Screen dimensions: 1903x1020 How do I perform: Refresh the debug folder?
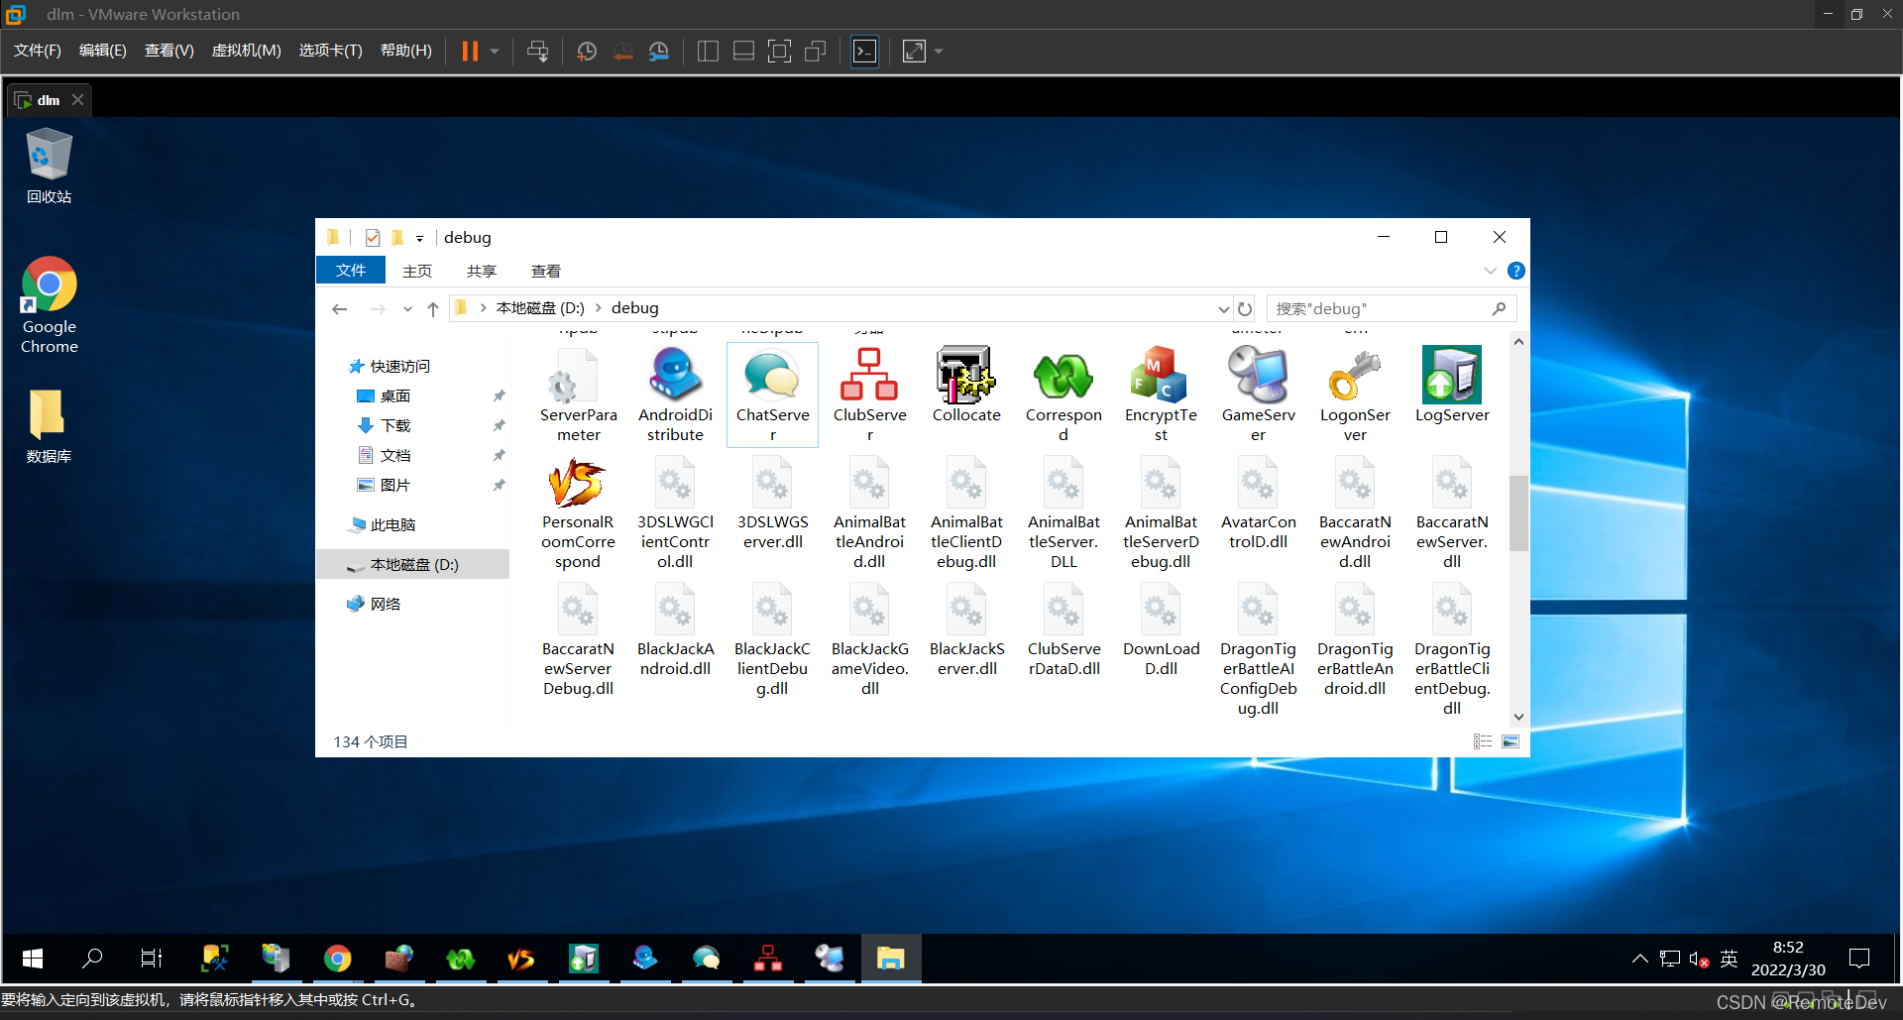tap(1245, 309)
